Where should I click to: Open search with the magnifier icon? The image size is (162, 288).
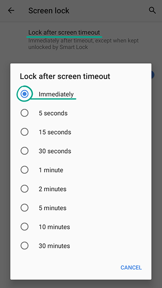(x=152, y=10)
